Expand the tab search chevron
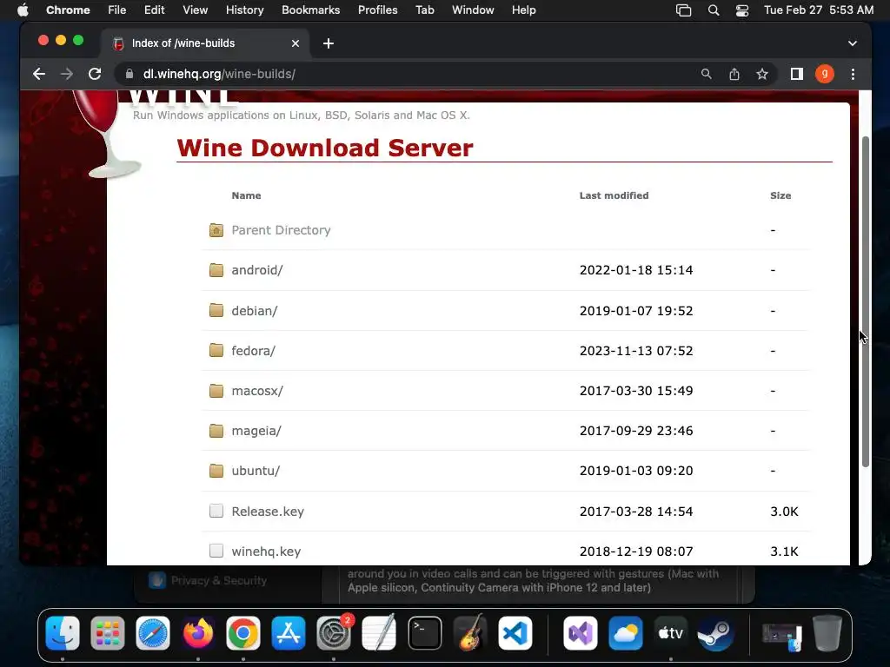This screenshot has width=890, height=667. pyautogui.click(x=852, y=43)
